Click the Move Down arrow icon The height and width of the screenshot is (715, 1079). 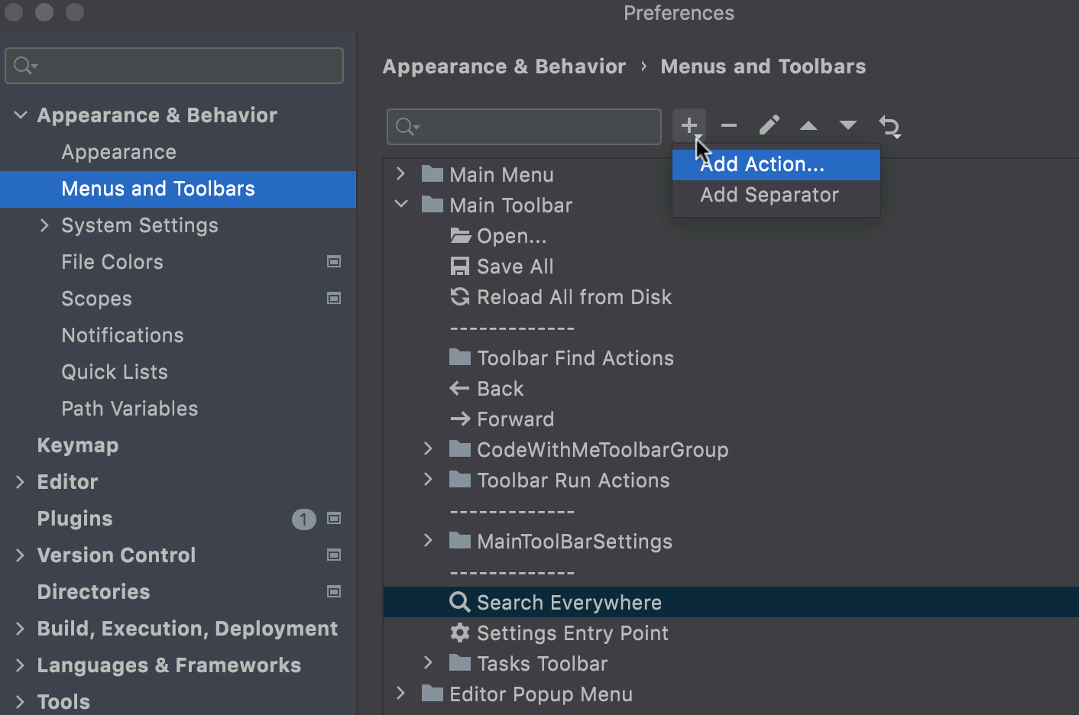[848, 125]
